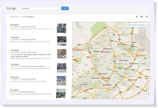
Task: Select Mercadona pin near Carabanchel
Action: [80, 85]
